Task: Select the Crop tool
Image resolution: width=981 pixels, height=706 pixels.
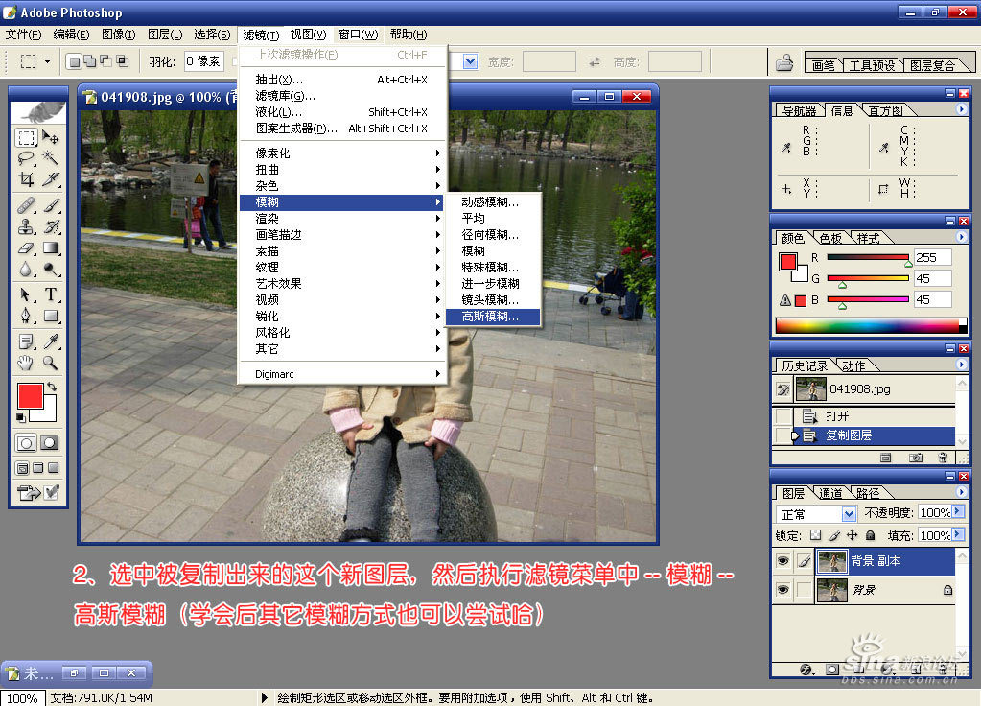Action: pos(26,179)
